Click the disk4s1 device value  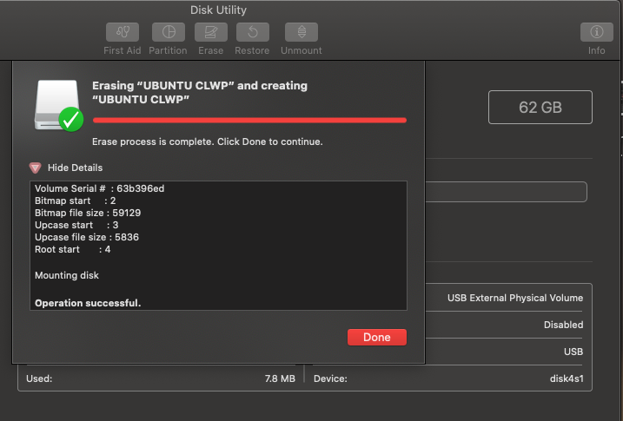pos(567,379)
